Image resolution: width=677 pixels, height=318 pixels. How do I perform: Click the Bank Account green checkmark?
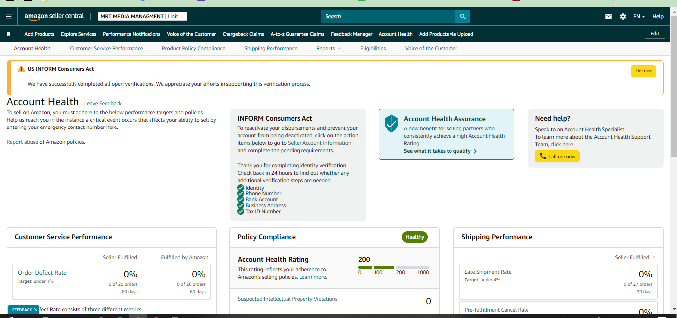pyautogui.click(x=241, y=199)
